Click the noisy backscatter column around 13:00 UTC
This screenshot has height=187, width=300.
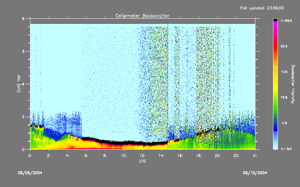tap(153, 84)
